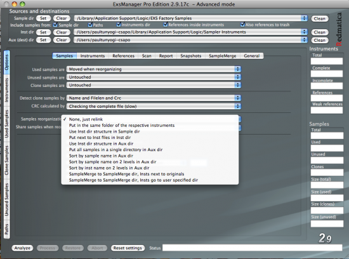Viewport: 349px width, 259px height.
Task: Click Clean button for Aux dir
Action: click(320, 40)
